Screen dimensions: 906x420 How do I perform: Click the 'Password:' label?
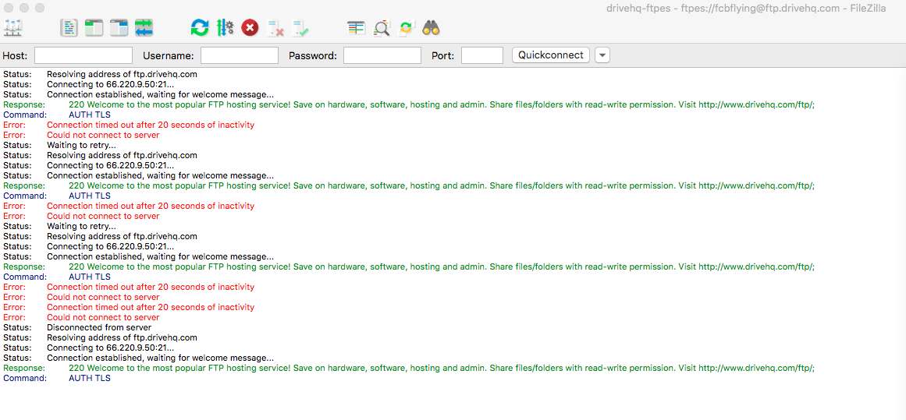pos(313,55)
